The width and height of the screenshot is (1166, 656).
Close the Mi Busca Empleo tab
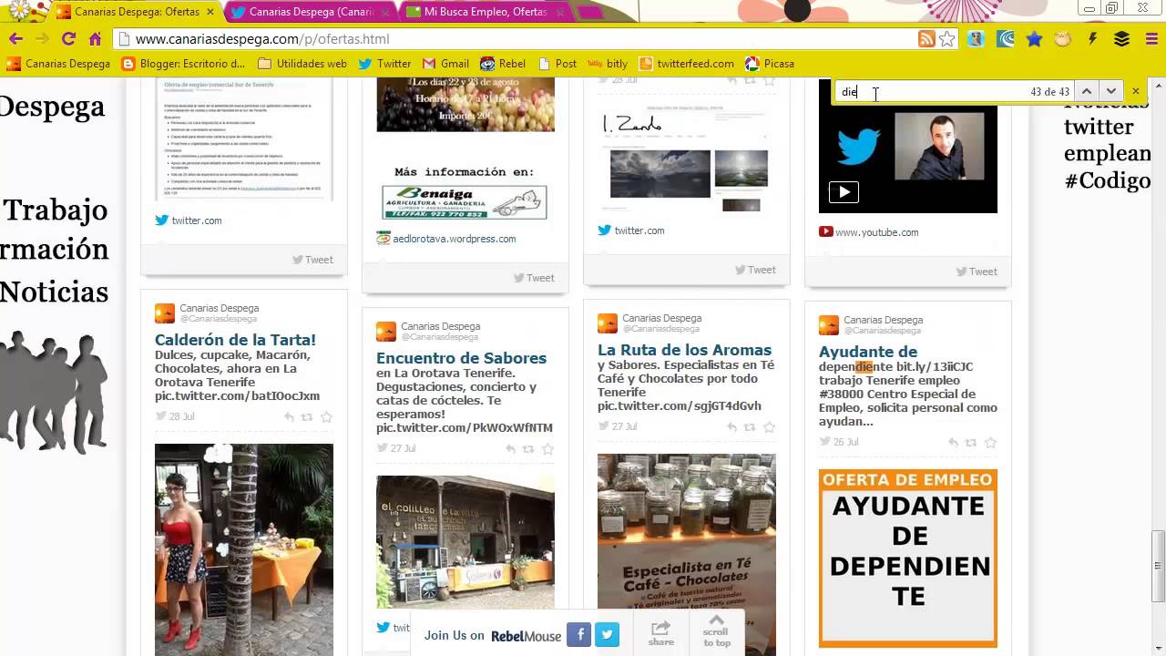coord(559,13)
